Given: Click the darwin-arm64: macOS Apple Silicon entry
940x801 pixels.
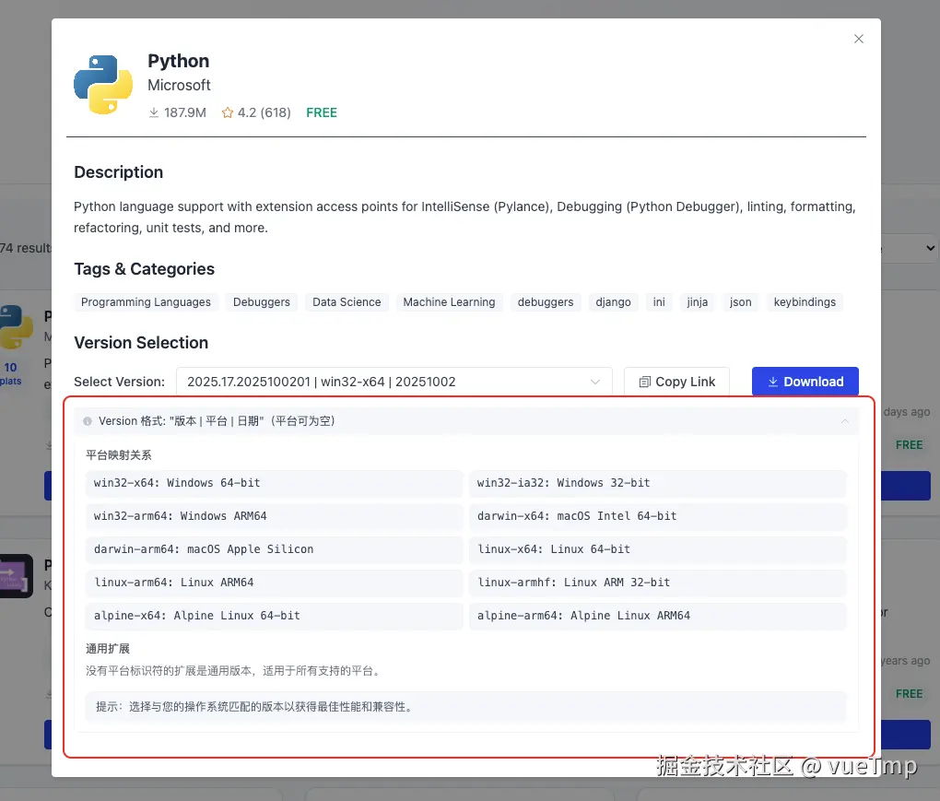Looking at the screenshot, I should pos(274,549).
